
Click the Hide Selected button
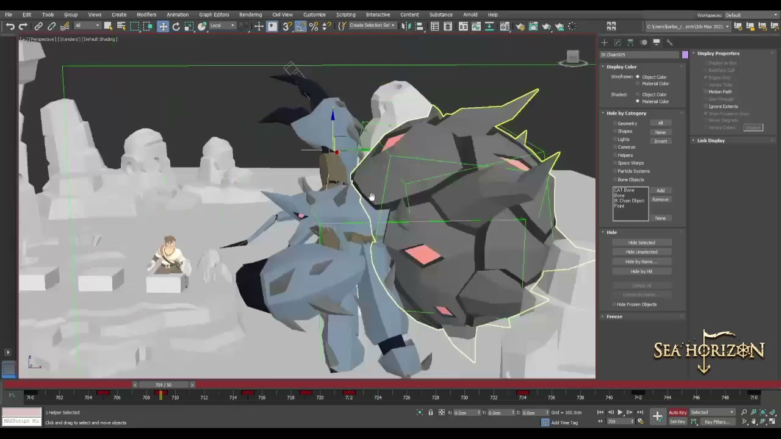(x=641, y=243)
